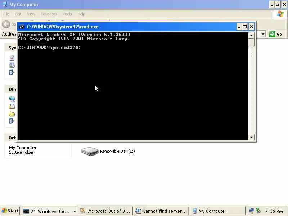Click the Removable Disk (E:) label
Image resolution: width=288 pixels, height=216 pixels.
(117, 151)
